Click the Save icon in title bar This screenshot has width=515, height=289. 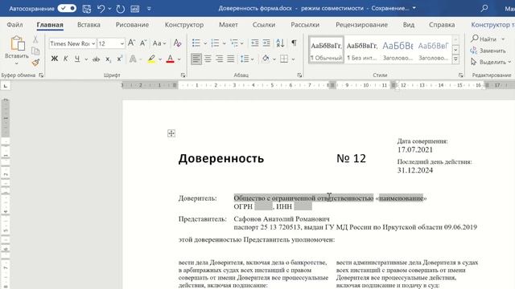click(x=87, y=9)
